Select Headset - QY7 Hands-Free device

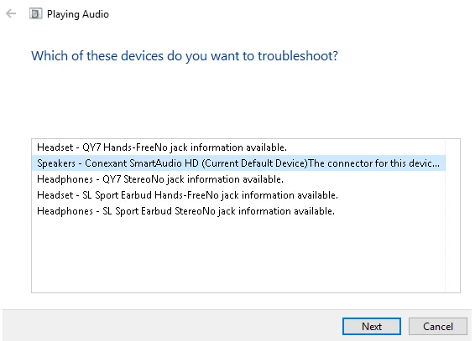(238, 147)
